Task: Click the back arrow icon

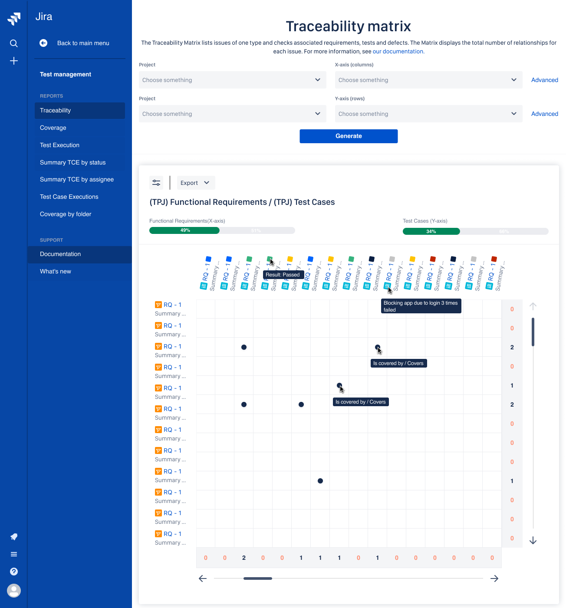Action: [x=43, y=43]
